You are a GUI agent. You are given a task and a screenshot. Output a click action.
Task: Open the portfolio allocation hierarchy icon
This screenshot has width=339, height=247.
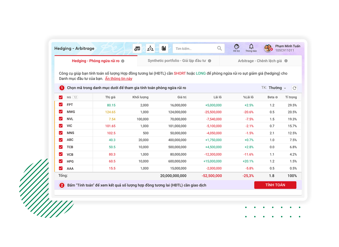(x=150, y=49)
